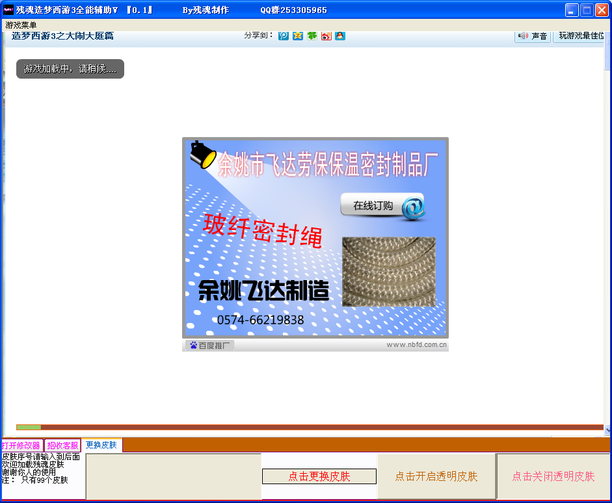
Task: Click 点击更换皮肤 button
Action: click(319, 476)
